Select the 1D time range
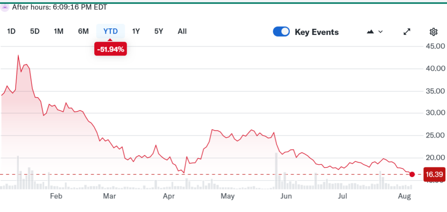Screen dimensions: 447x212 click(x=12, y=31)
